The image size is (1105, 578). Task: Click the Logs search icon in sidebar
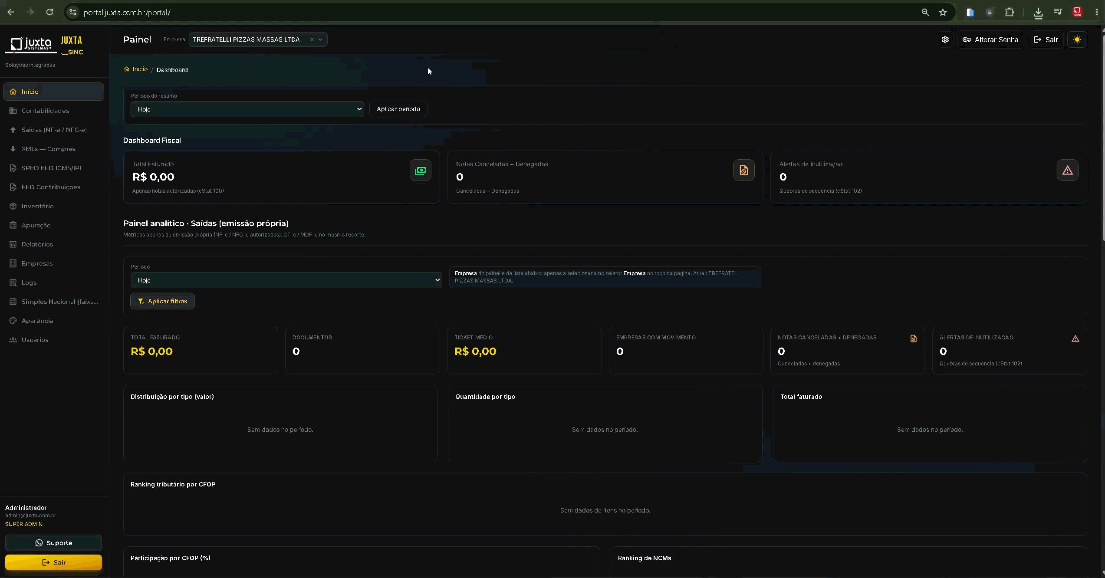(x=13, y=282)
